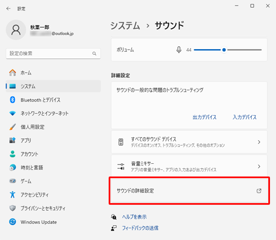Open アカウント settings

[54, 154]
